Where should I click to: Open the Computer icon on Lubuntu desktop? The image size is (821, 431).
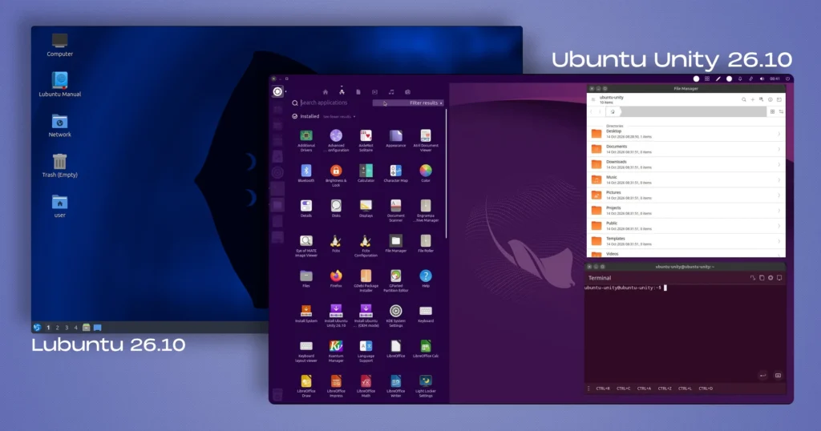pyautogui.click(x=59, y=45)
